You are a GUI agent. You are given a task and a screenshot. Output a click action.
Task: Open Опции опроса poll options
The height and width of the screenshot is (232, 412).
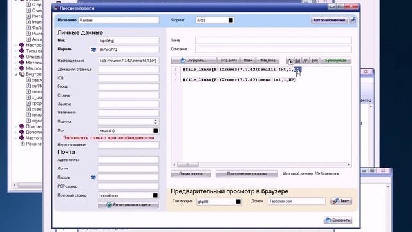pos(191,173)
